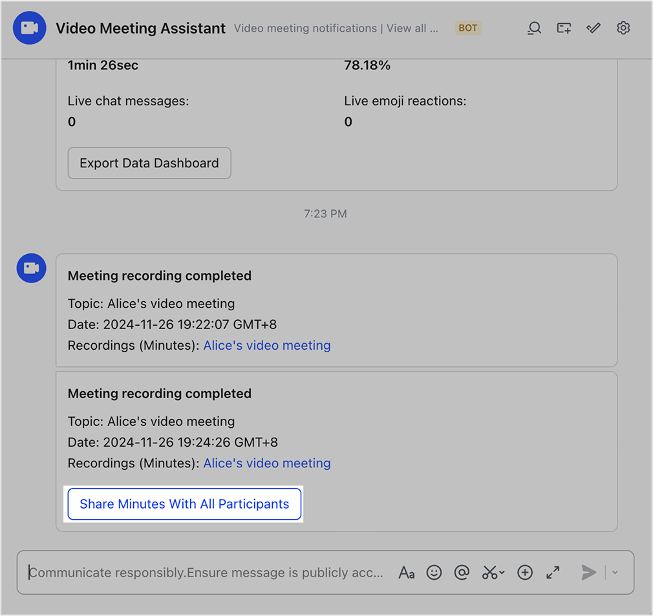Click Export Data Dashboard

click(x=149, y=163)
